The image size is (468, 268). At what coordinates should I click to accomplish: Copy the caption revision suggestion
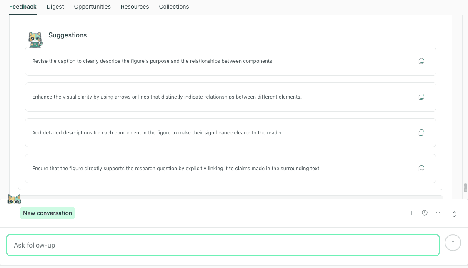(x=421, y=61)
